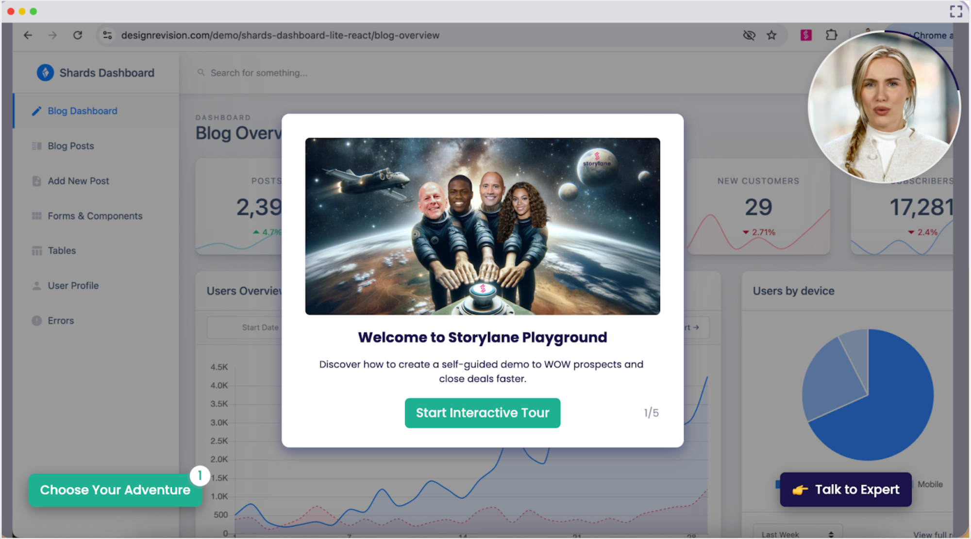The height and width of the screenshot is (539, 971).
Task: Open User Profile in the sidebar
Action: 96,286
